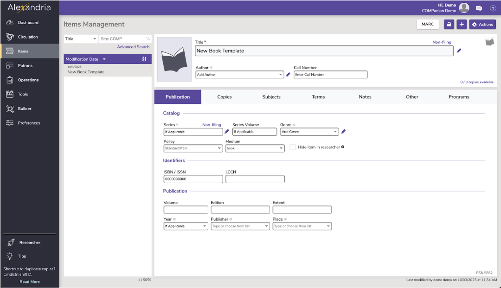Enable the Hide item in researcher checkbox
The height and width of the screenshot is (288, 501).
tap(292, 147)
